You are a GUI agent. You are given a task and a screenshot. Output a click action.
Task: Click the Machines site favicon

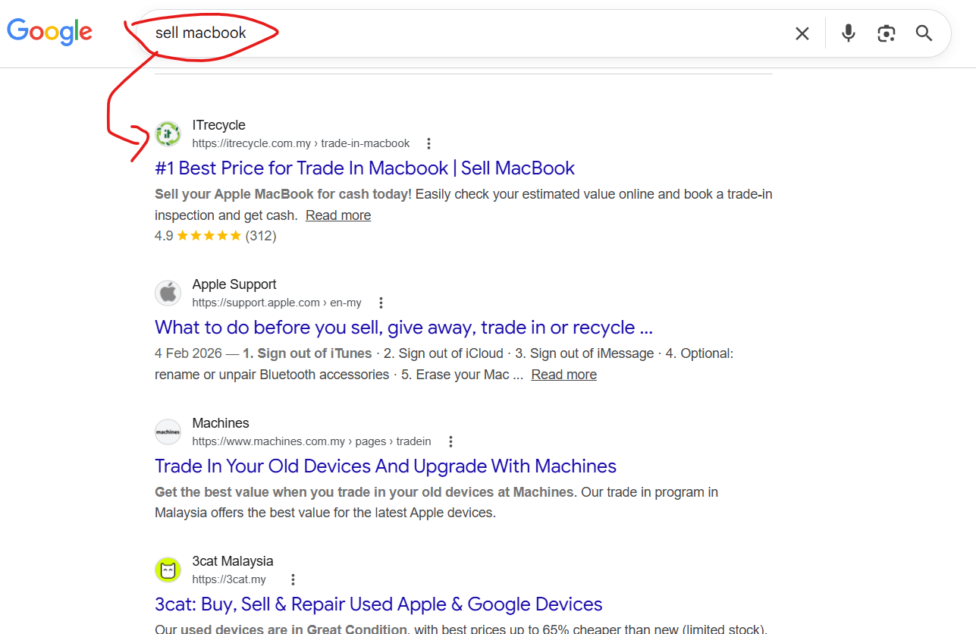tap(168, 432)
